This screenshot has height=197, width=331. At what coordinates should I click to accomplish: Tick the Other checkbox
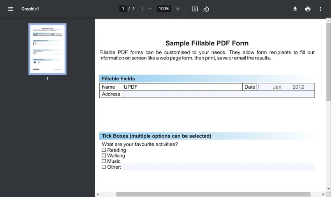[104, 167]
